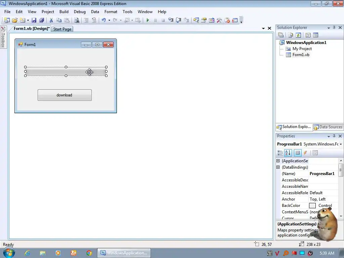Click the Copy toolbar icon
This screenshot has height=258, width=344.
59,20
